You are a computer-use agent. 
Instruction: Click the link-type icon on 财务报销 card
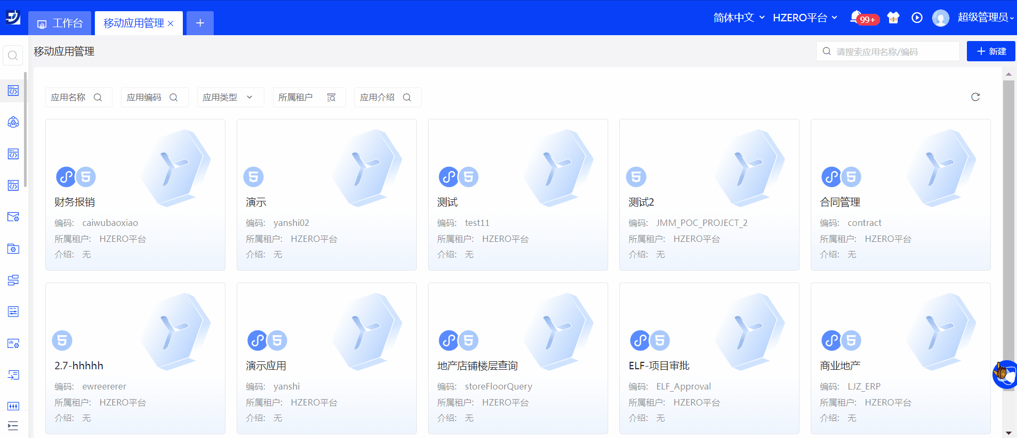pyautogui.click(x=66, y=177)
